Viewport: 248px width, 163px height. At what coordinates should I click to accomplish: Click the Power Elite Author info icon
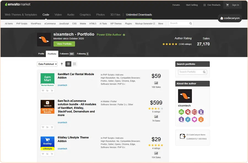click(124, 35)
